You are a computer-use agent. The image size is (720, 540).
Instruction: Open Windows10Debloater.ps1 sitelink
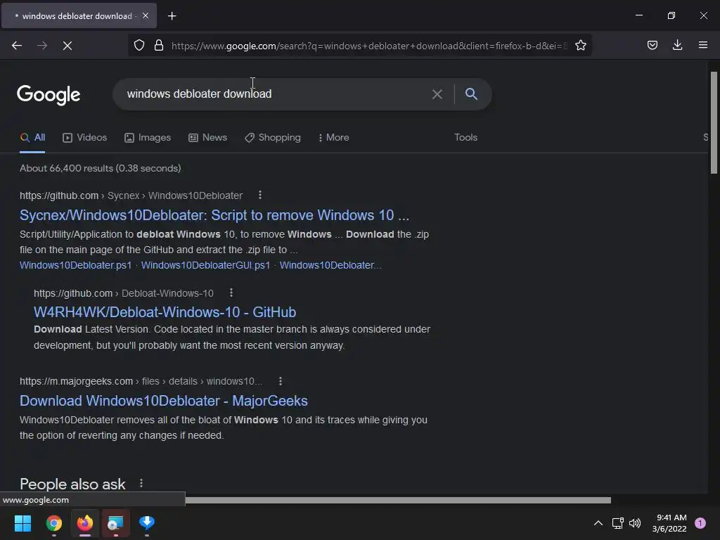tap(75, 265)
